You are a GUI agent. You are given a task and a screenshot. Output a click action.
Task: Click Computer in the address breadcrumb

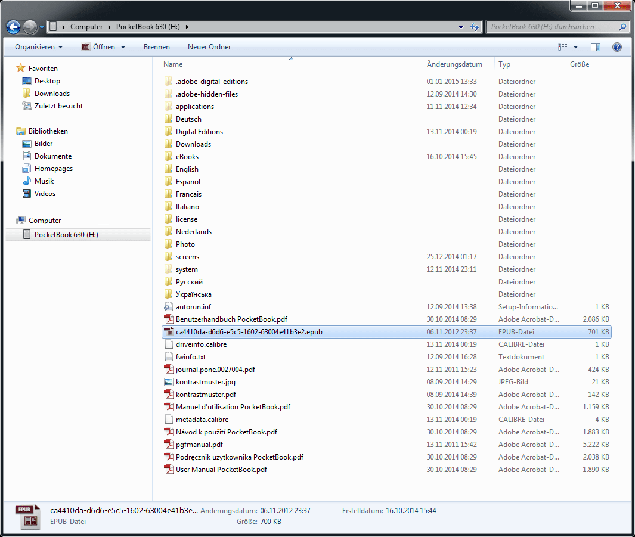[86, 27]
